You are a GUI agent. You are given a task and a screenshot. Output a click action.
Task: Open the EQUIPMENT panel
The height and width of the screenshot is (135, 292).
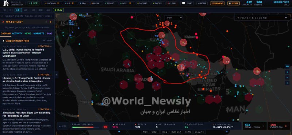[x=217, y=3]
